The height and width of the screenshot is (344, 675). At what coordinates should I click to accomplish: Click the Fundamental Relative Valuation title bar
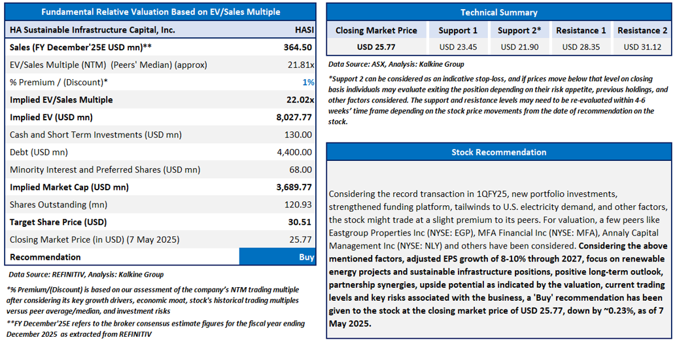click(160, 12)
